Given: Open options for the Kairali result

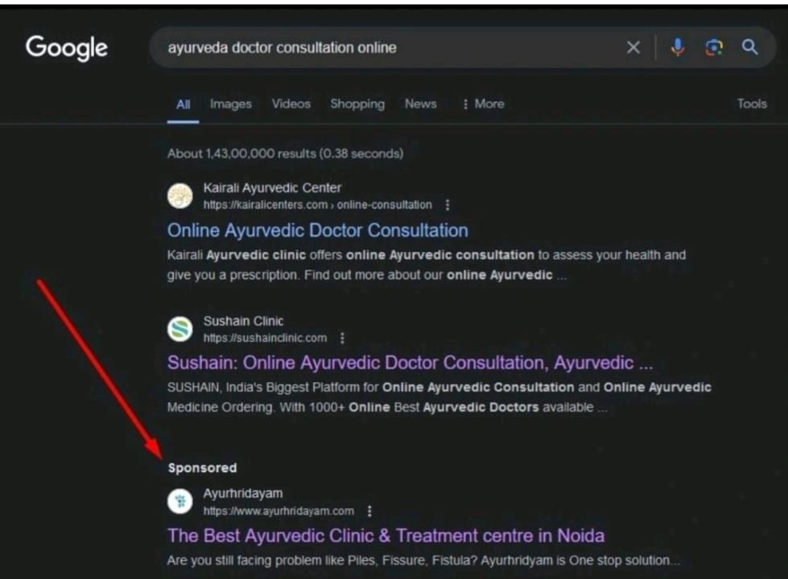Looking at the screenshot, I should pyautogui.click(x=448, y=205).
